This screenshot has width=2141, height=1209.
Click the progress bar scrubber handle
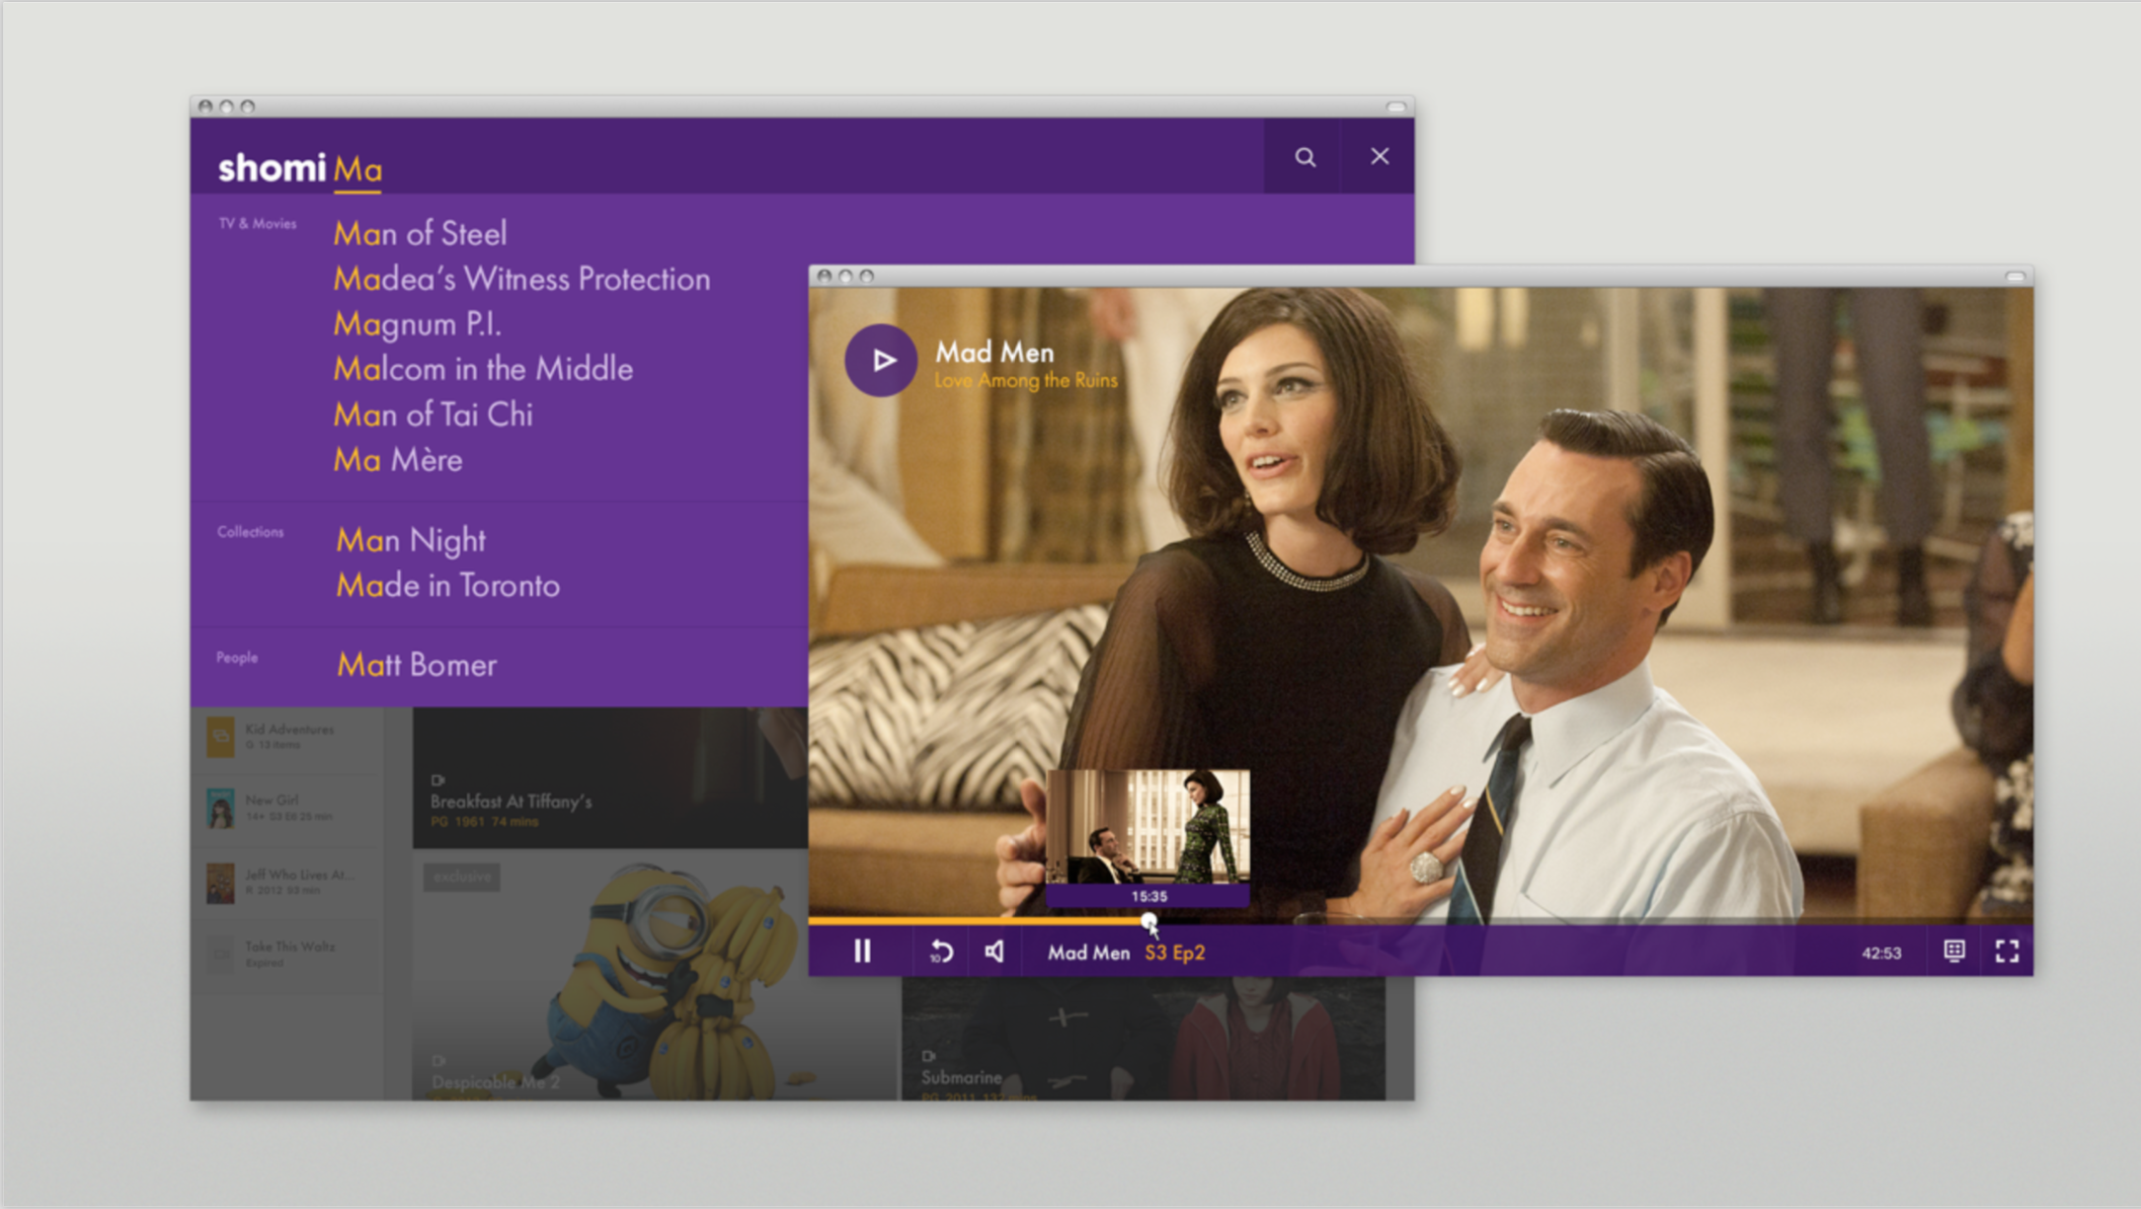click(x=1149, y=921)
